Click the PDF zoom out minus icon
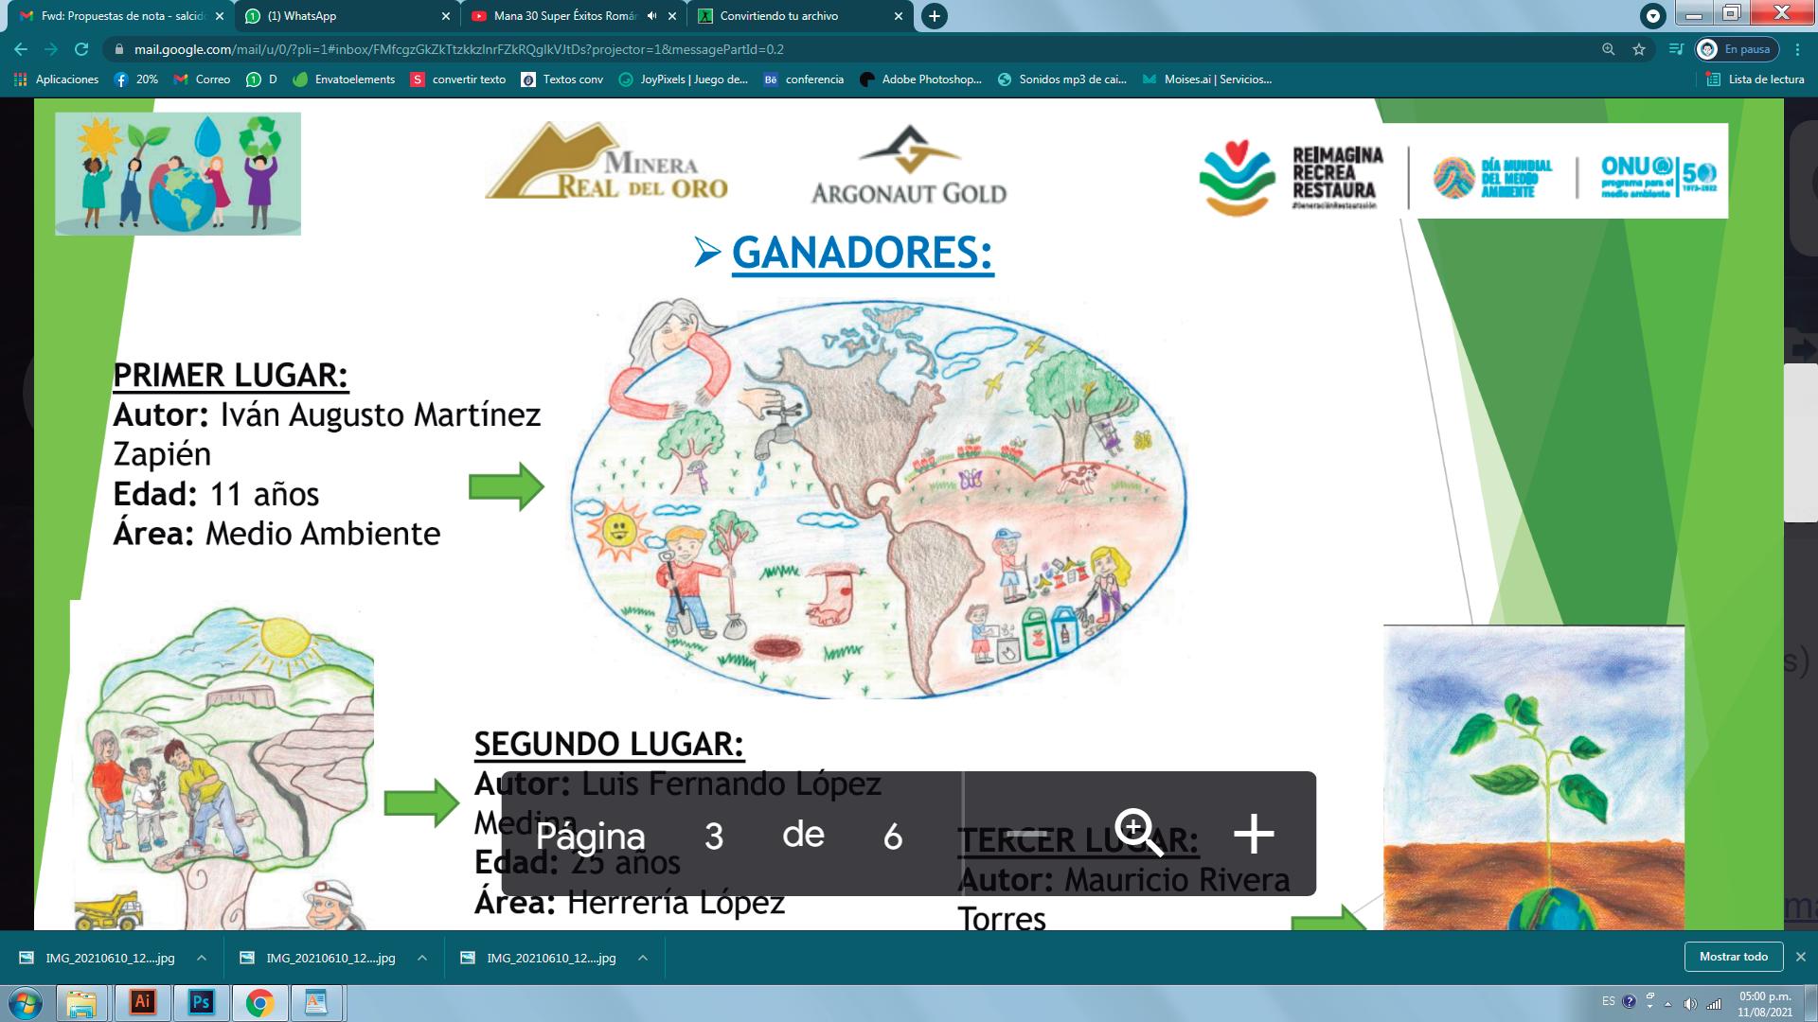This screenshot has height=1022, width=1818. (x=1025, y=835)
